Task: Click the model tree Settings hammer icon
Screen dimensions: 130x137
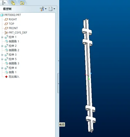Action: coord(42,9)
